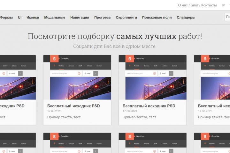230x153 pixels.
Task: Click the subtitle "Собрали для Вас всё в одном месте."
Action: (115, 47)
